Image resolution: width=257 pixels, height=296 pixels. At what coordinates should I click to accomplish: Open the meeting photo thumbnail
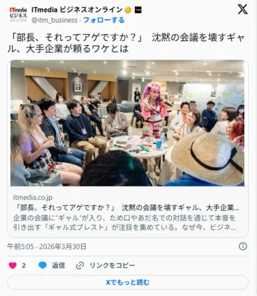[x=127, y=123]
